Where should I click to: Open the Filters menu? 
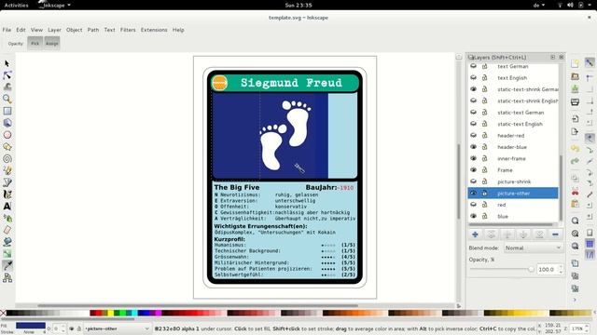128,30
